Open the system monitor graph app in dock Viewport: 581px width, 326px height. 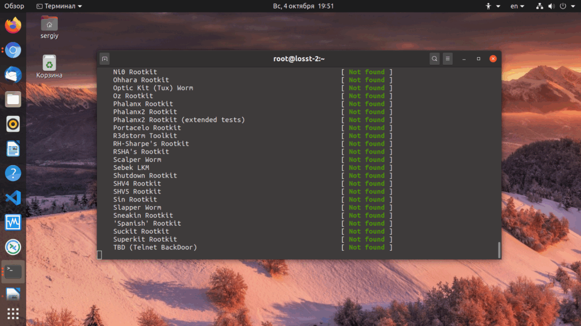pyautogui.click(x=13, y=222)
